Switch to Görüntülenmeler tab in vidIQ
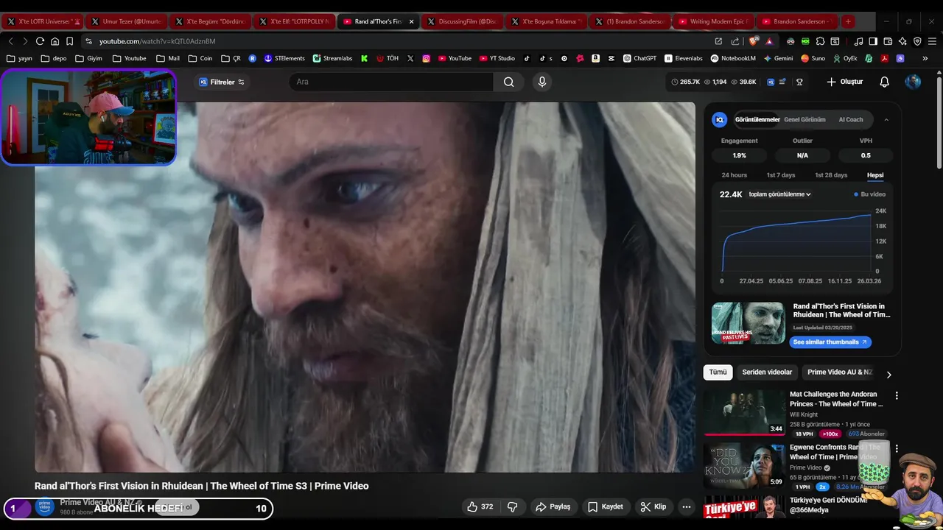Screen dimensions: 943x530 (757, 119)
